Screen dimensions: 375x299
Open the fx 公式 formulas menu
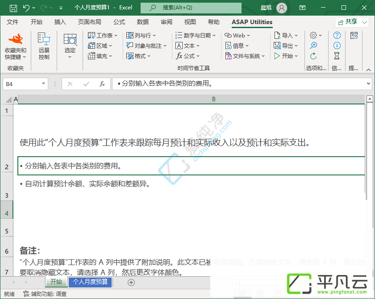pos(187,56)
